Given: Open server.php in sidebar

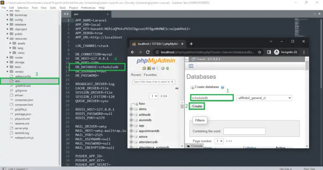Looking at the screenshot, I should pos(21,128).
